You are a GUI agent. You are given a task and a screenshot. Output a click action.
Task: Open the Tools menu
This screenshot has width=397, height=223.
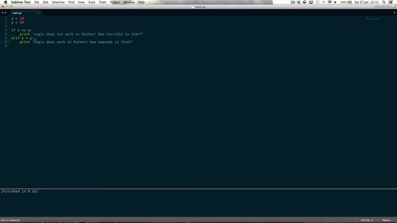(102, 2)
